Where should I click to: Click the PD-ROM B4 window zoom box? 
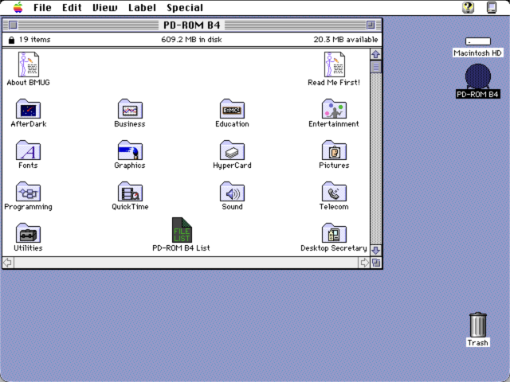click(371, 25)
